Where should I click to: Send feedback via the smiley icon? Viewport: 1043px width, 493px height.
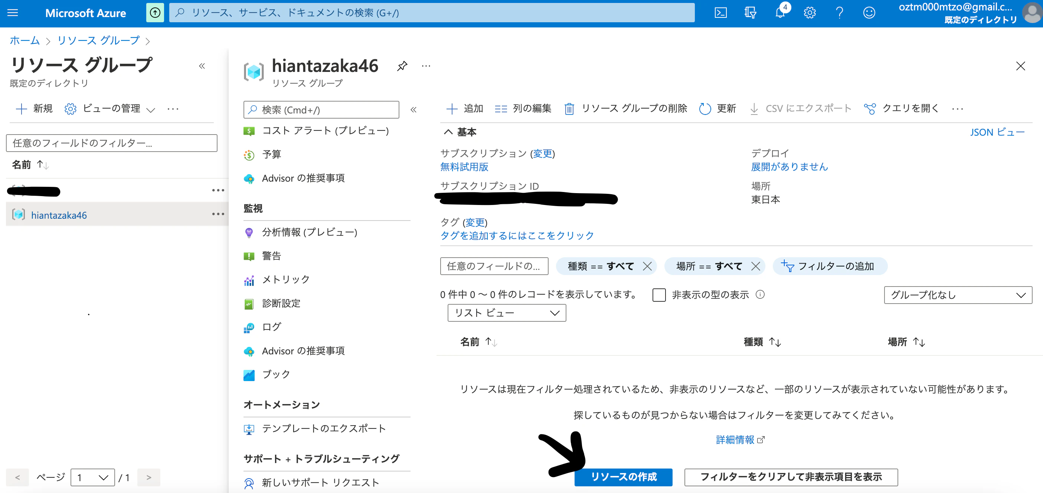coord(869,13)
